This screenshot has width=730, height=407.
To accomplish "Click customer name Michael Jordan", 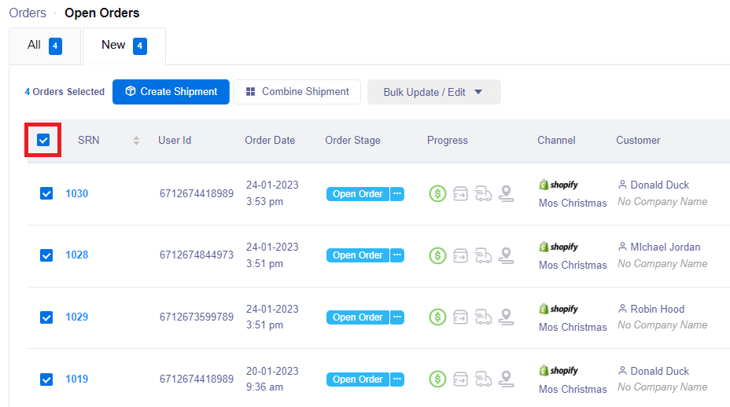I will 665,247.
